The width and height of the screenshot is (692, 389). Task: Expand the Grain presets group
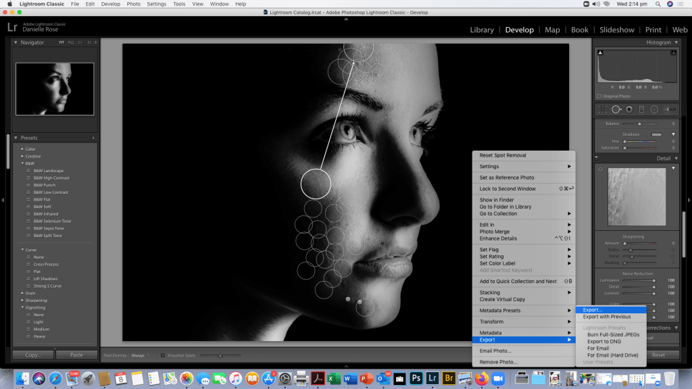(23, 293)
